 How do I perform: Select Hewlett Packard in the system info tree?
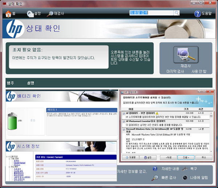tap(20, 163)
